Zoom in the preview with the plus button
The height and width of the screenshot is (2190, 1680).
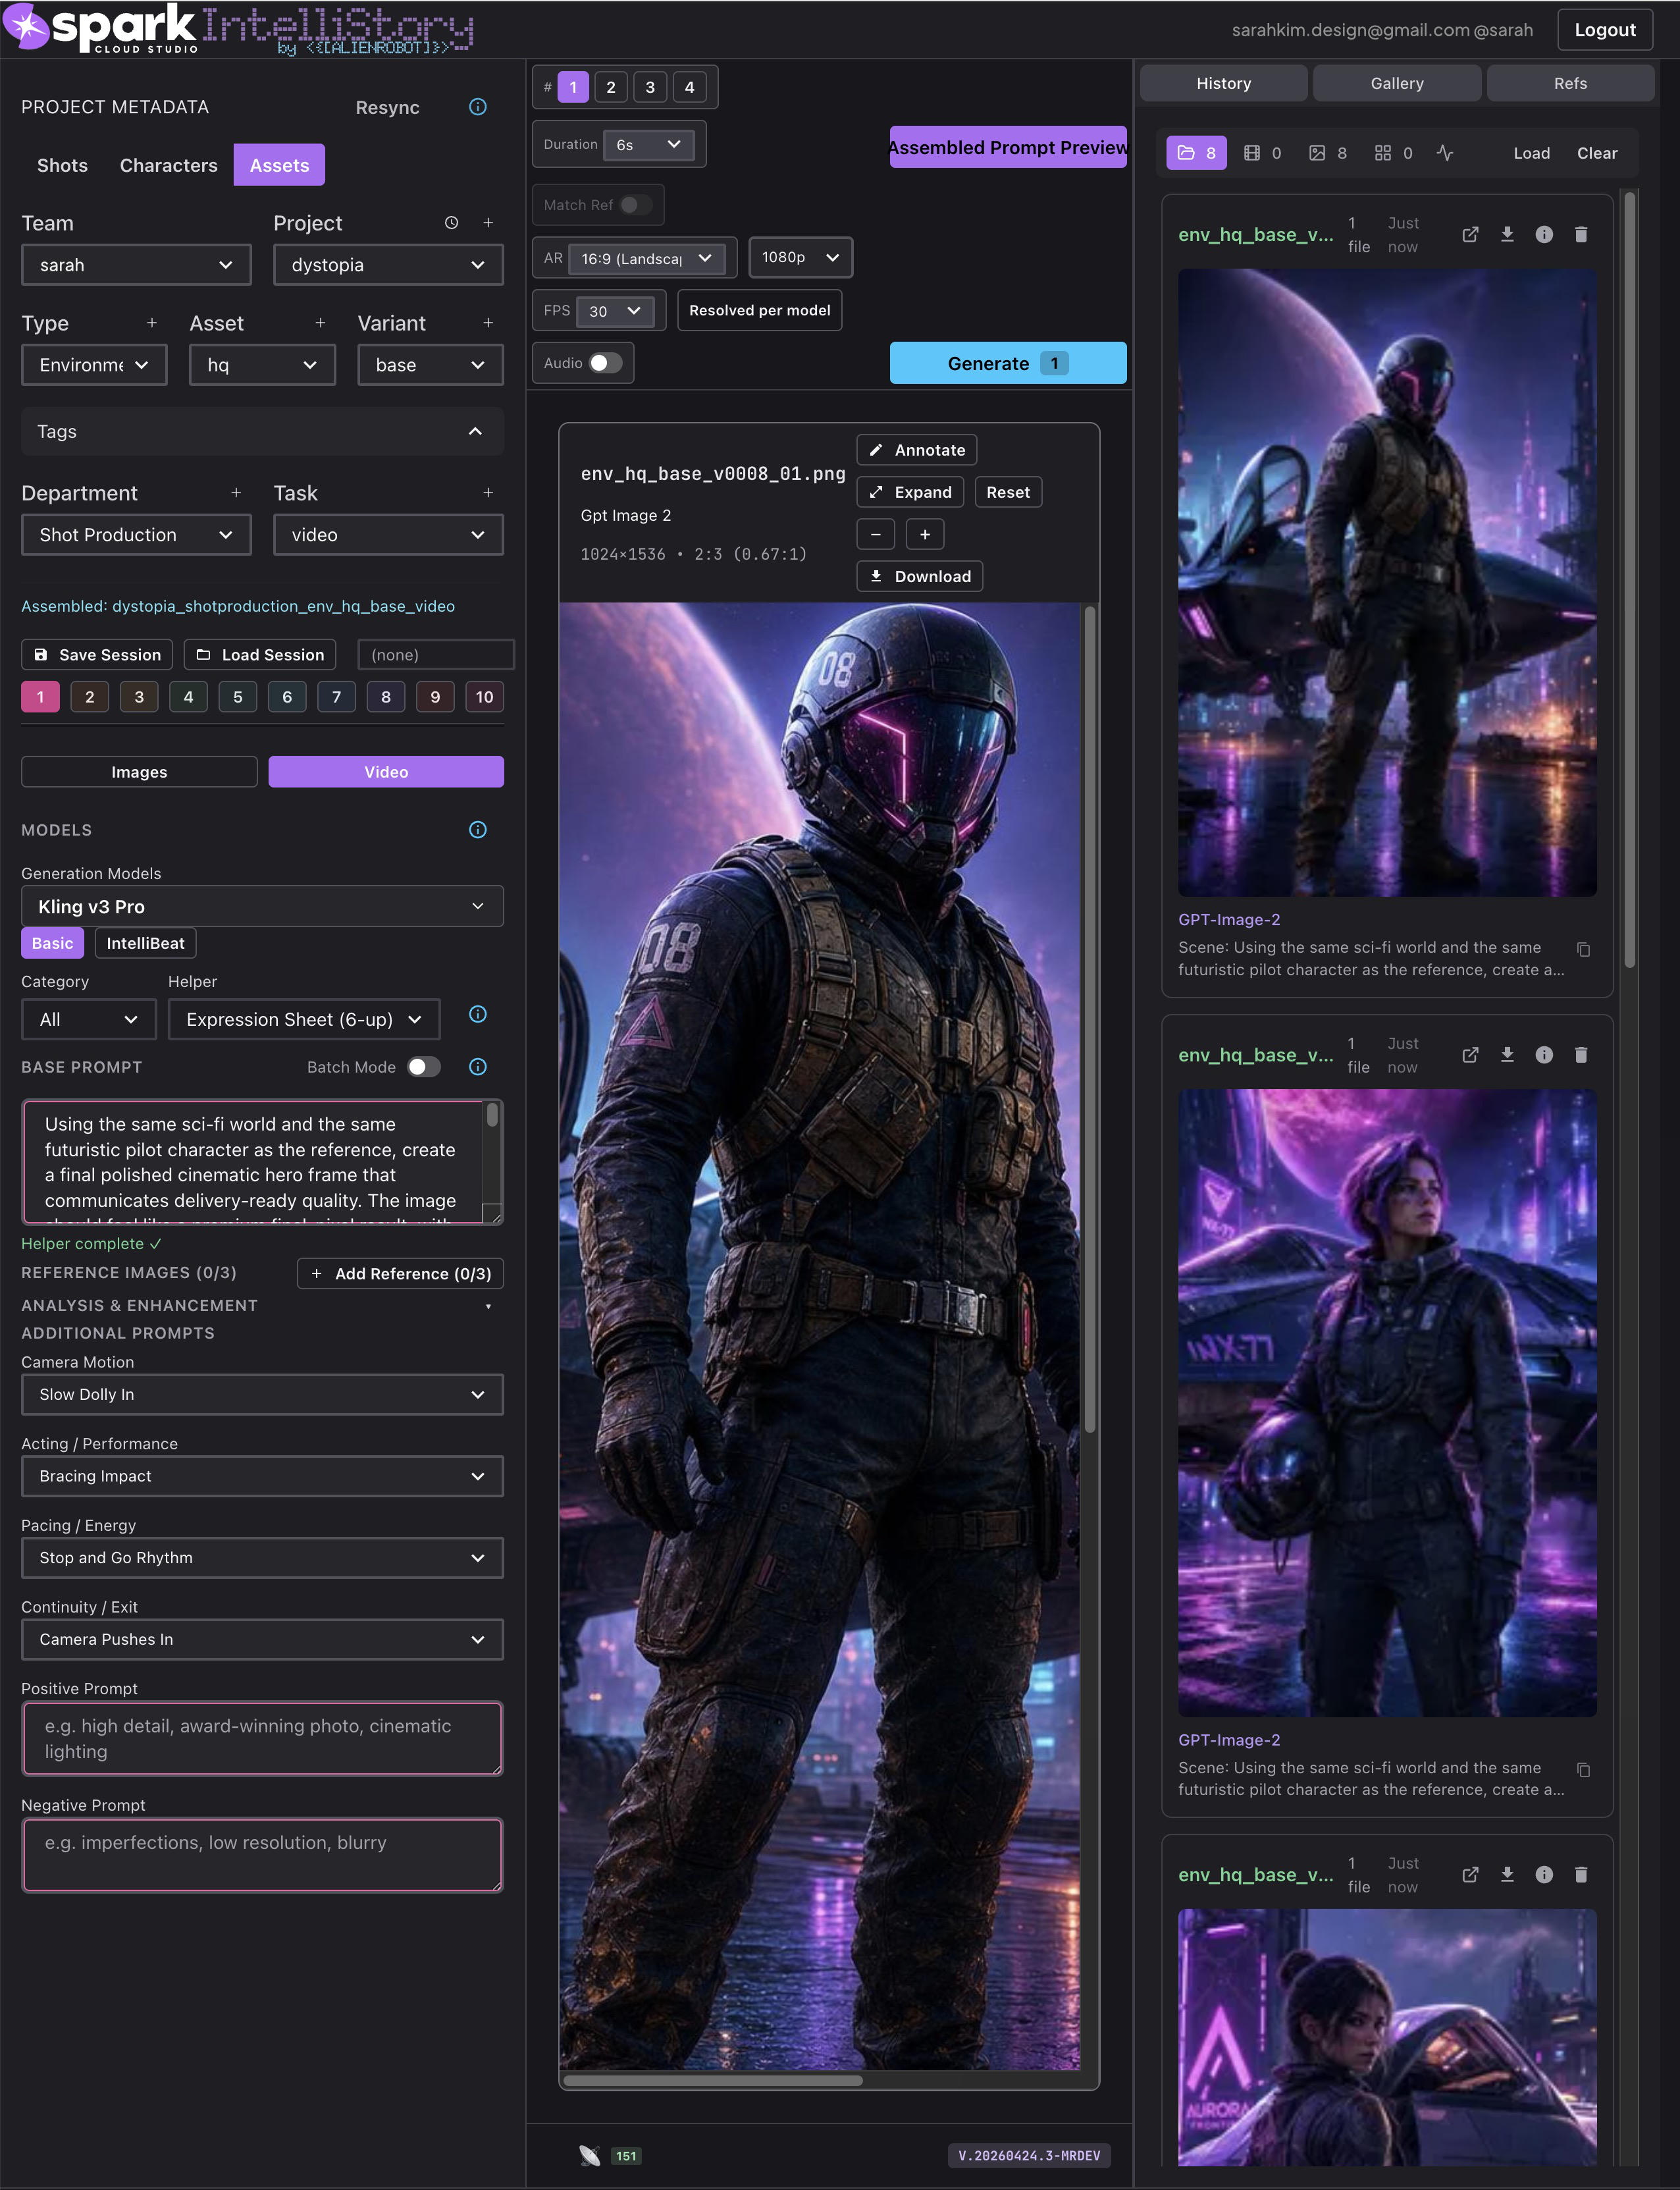point(925,535)
